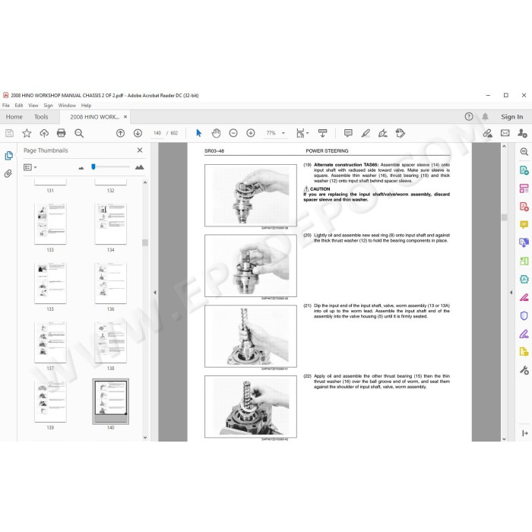The image size is (532, 532).
Task: Reduce thumbnail size small mountain icon
Action: pyautogui.click(x=81, y=168)
